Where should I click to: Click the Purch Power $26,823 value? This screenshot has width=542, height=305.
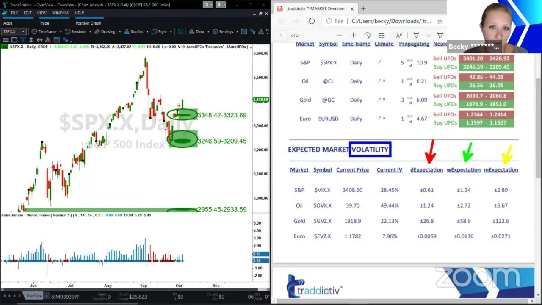(138, 297)
